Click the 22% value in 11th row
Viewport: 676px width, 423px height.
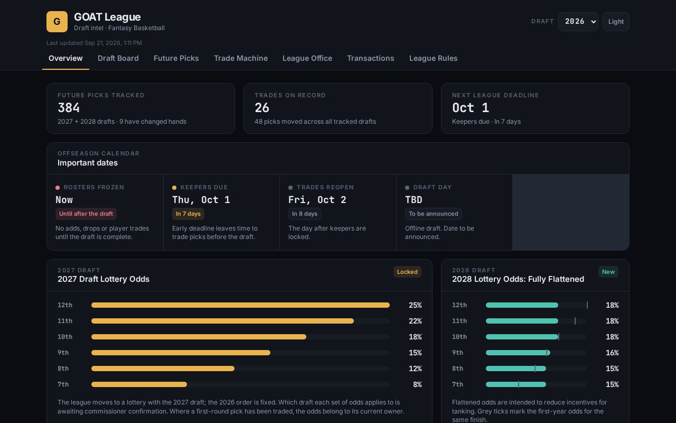pyautogui.click(x=415, y=321)
